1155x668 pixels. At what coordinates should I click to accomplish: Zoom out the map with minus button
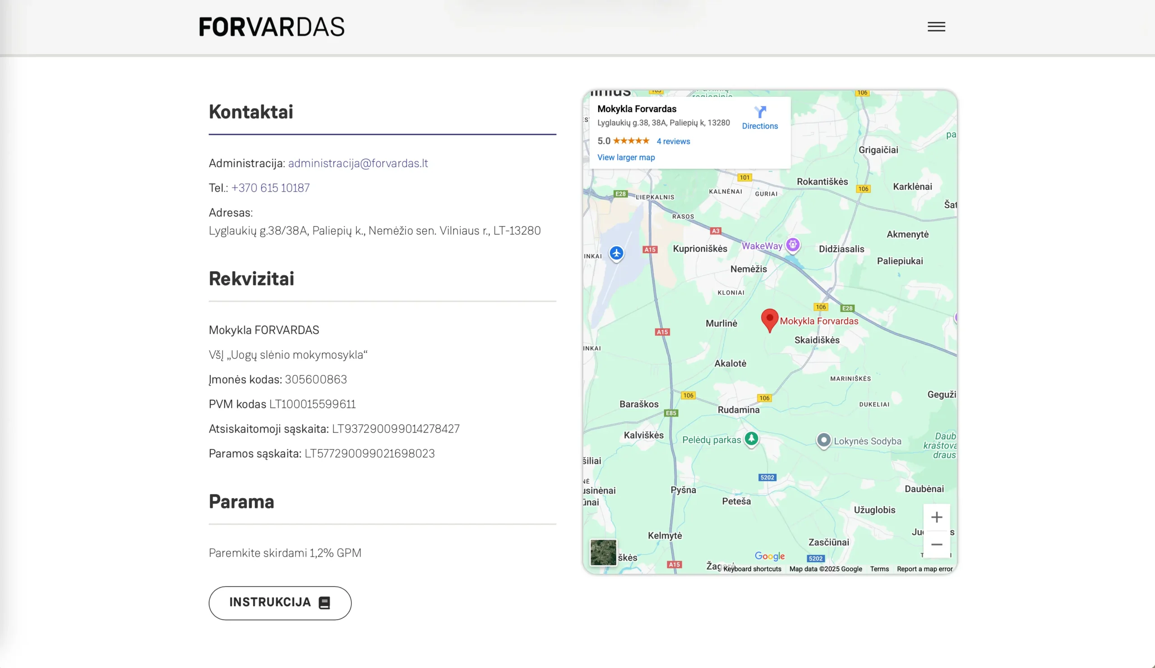coord(936,544)
